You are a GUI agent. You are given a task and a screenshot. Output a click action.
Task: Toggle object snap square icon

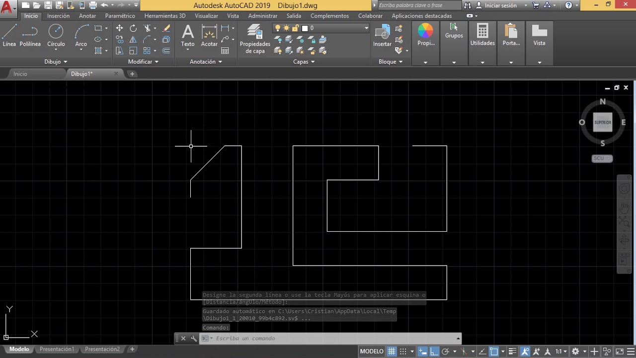(x=494, y=351)
